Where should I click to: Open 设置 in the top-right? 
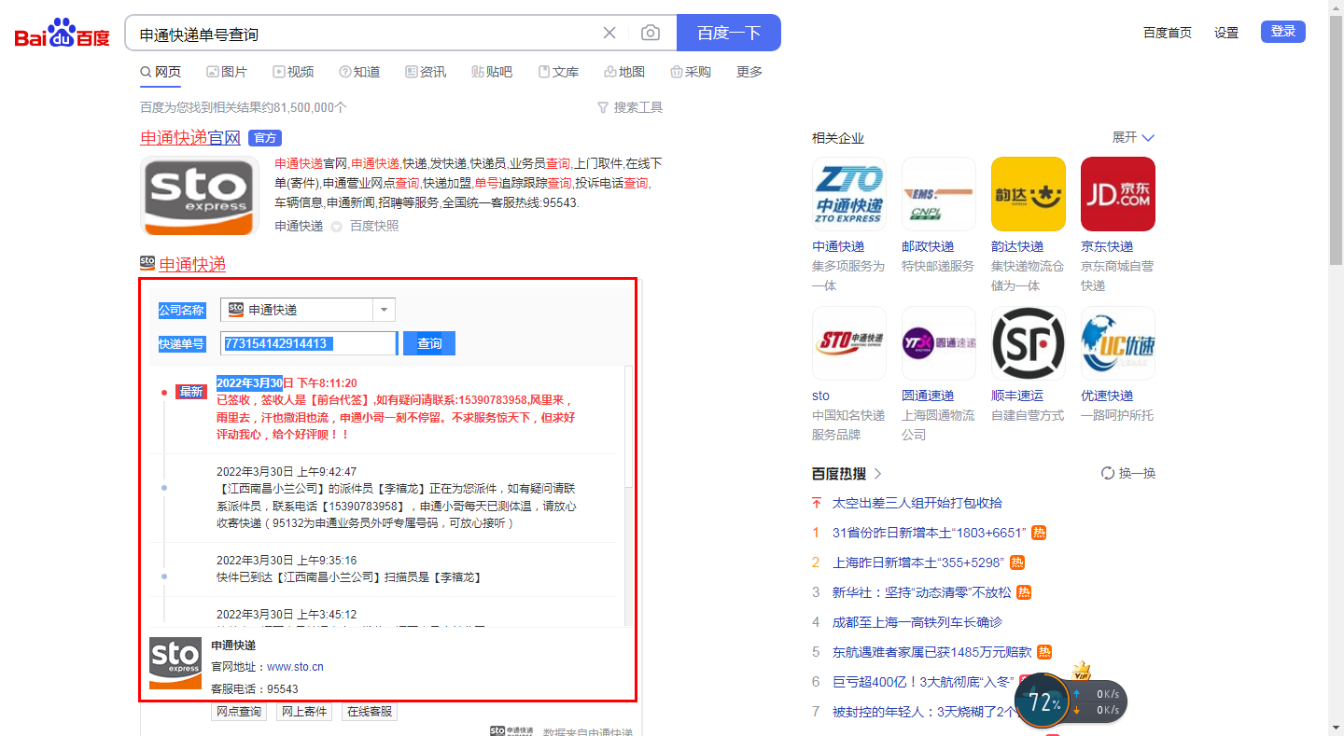tap(1226, 33)
